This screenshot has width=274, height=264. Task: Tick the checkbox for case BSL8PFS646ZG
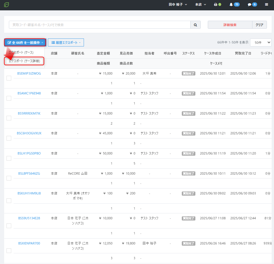tap(9, 178)
